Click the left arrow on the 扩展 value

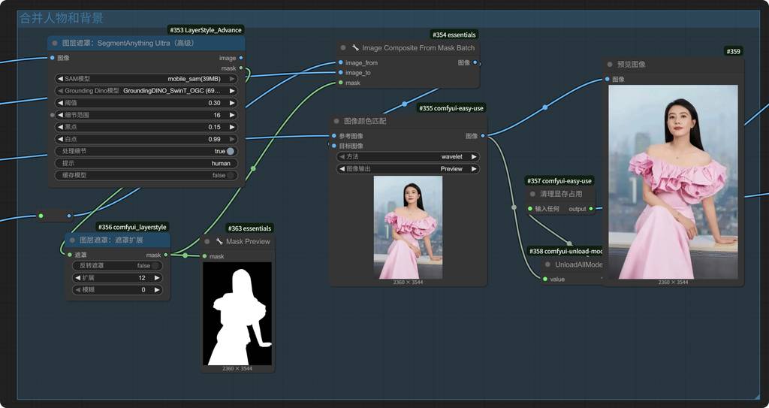(77, 277)
